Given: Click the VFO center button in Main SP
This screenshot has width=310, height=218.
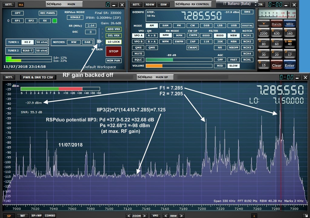Looking at the screenshot, I should pos(155,216).
